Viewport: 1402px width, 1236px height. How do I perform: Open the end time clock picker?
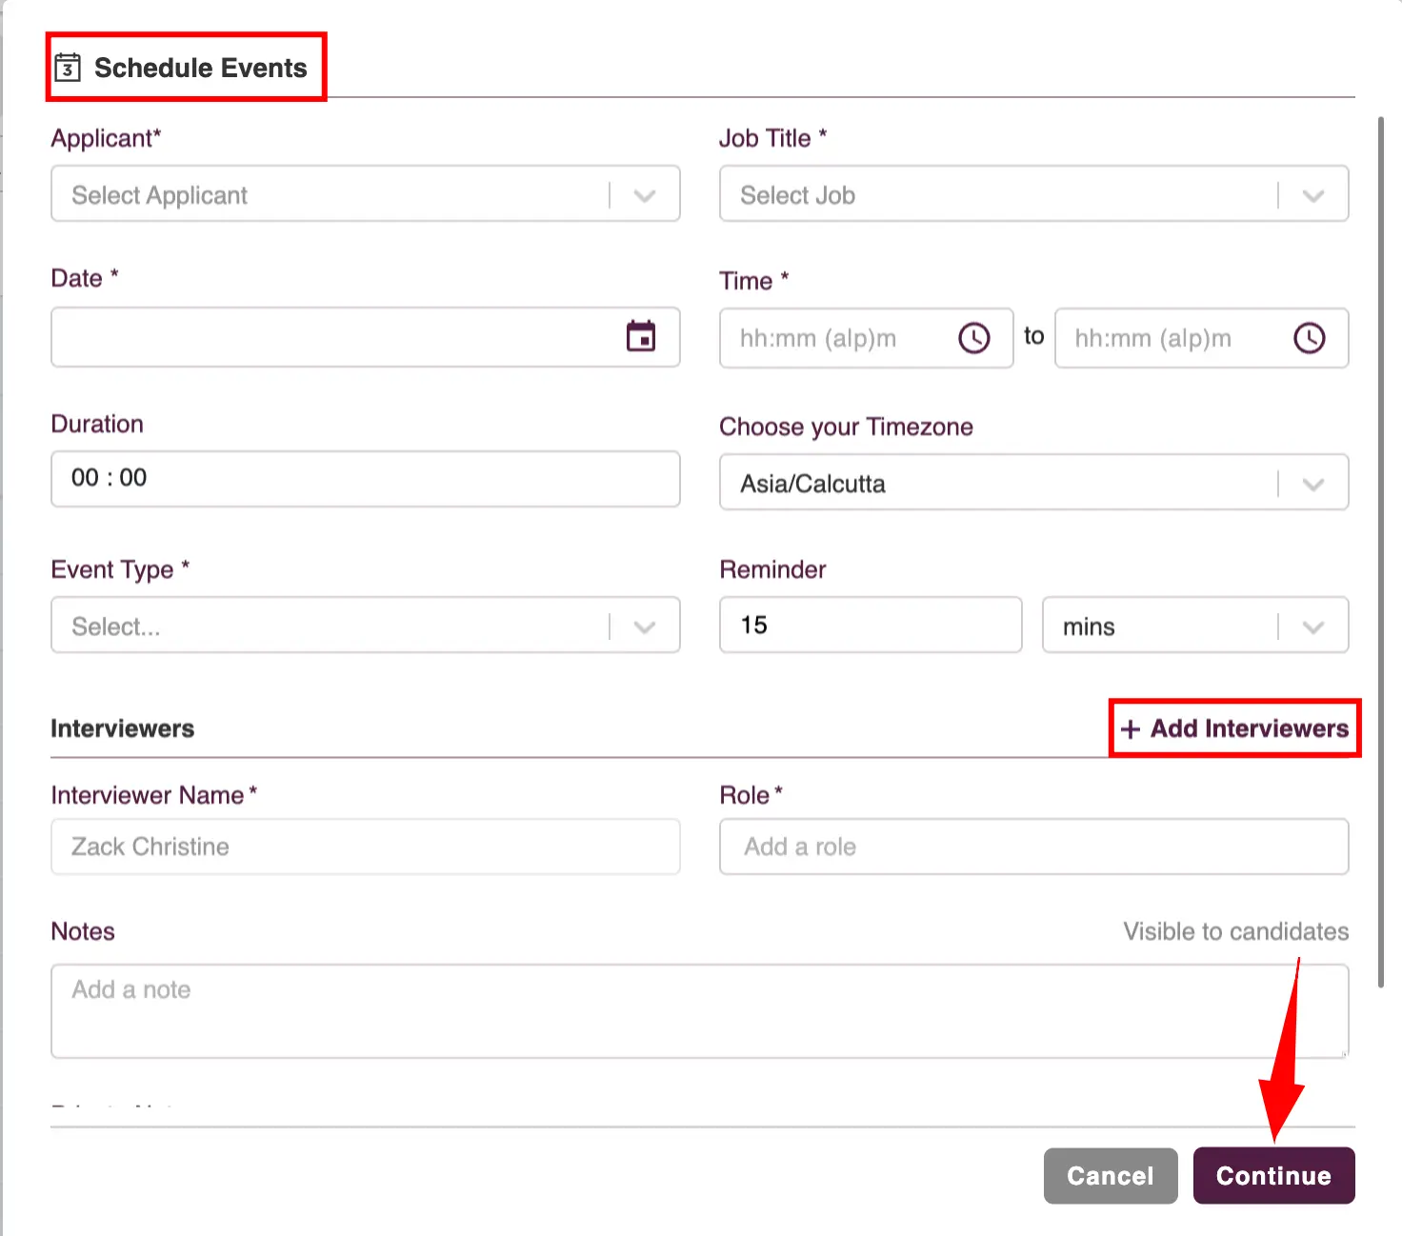click(1310, 338)
